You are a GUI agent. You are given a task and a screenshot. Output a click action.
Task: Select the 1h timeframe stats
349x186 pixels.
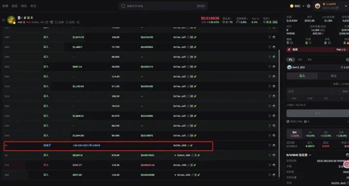(x=310, y=134)
